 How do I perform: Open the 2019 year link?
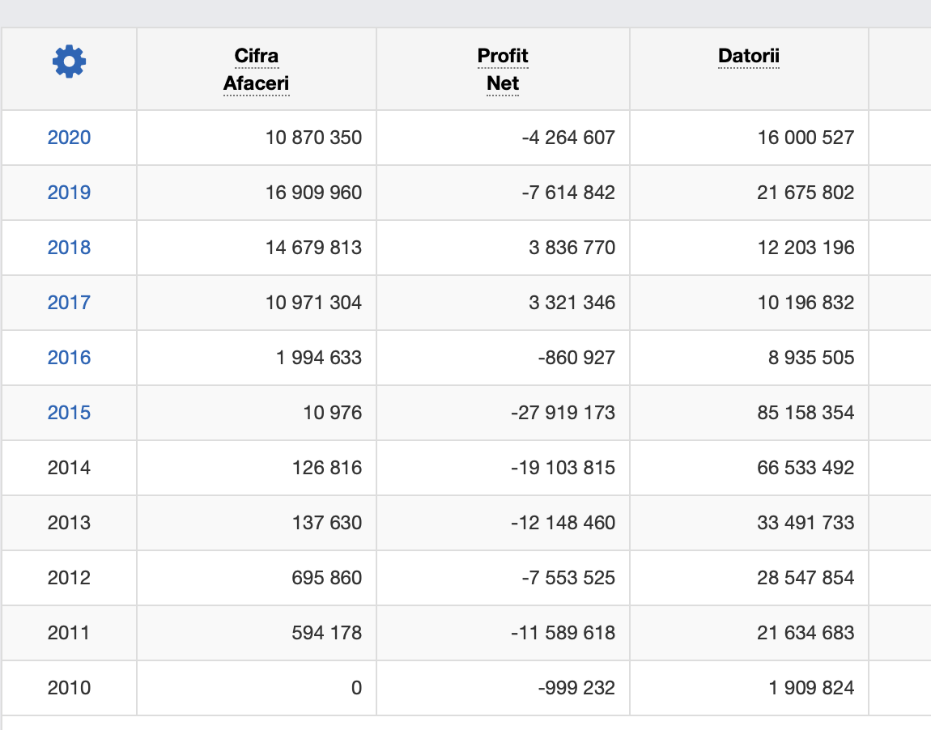(x=69, y=193)
